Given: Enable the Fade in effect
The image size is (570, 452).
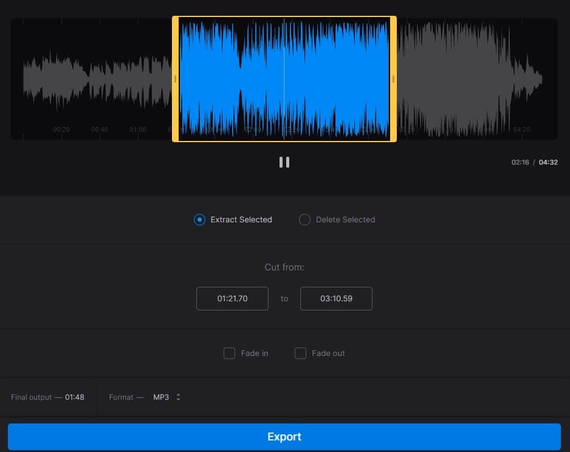Looking at the screenshot, I should pos(229,353).
